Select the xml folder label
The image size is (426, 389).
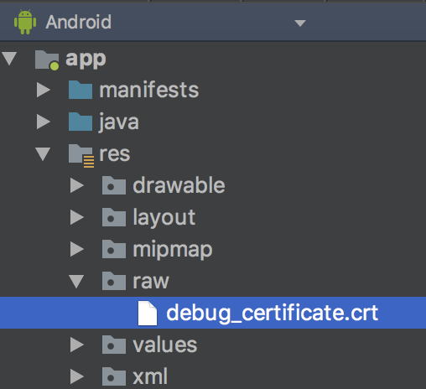[150, 376]
